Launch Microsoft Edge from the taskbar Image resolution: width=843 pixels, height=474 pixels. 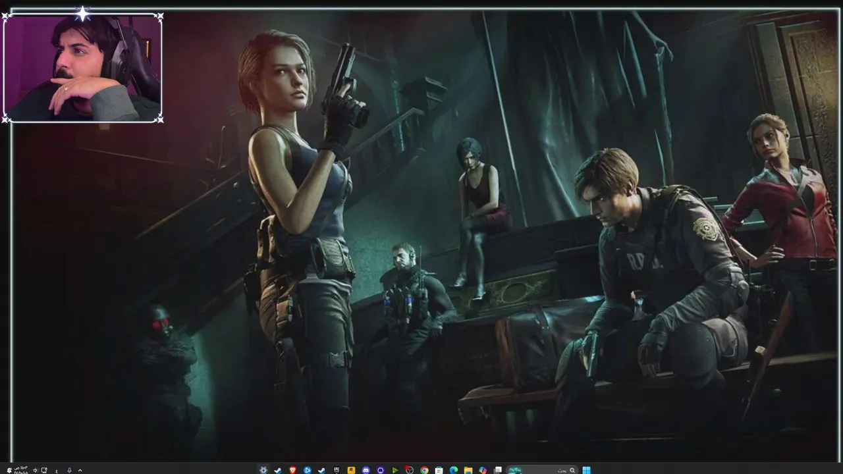coord(454,470)
